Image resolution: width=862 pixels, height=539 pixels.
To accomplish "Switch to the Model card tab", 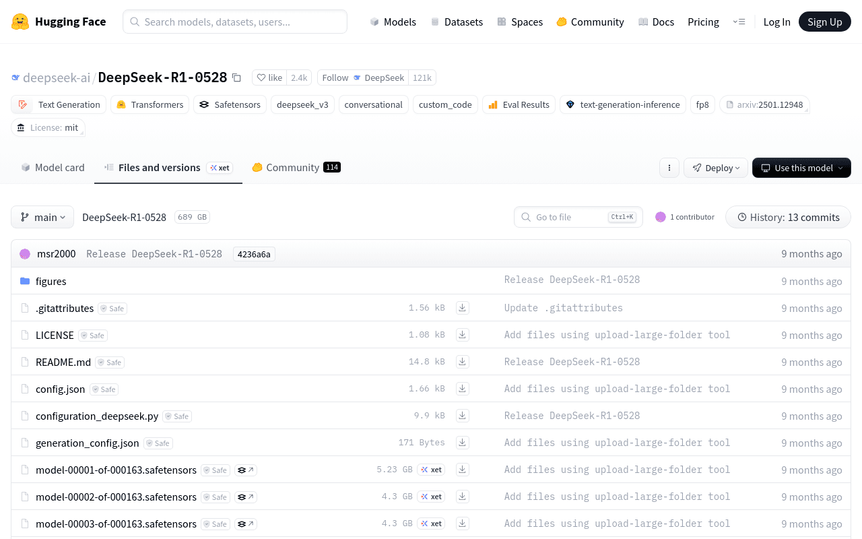I will coord(53,167).
